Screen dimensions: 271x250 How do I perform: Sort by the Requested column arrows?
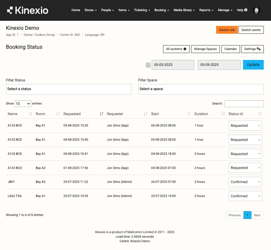pyautogui.click(x=101, y=114)
